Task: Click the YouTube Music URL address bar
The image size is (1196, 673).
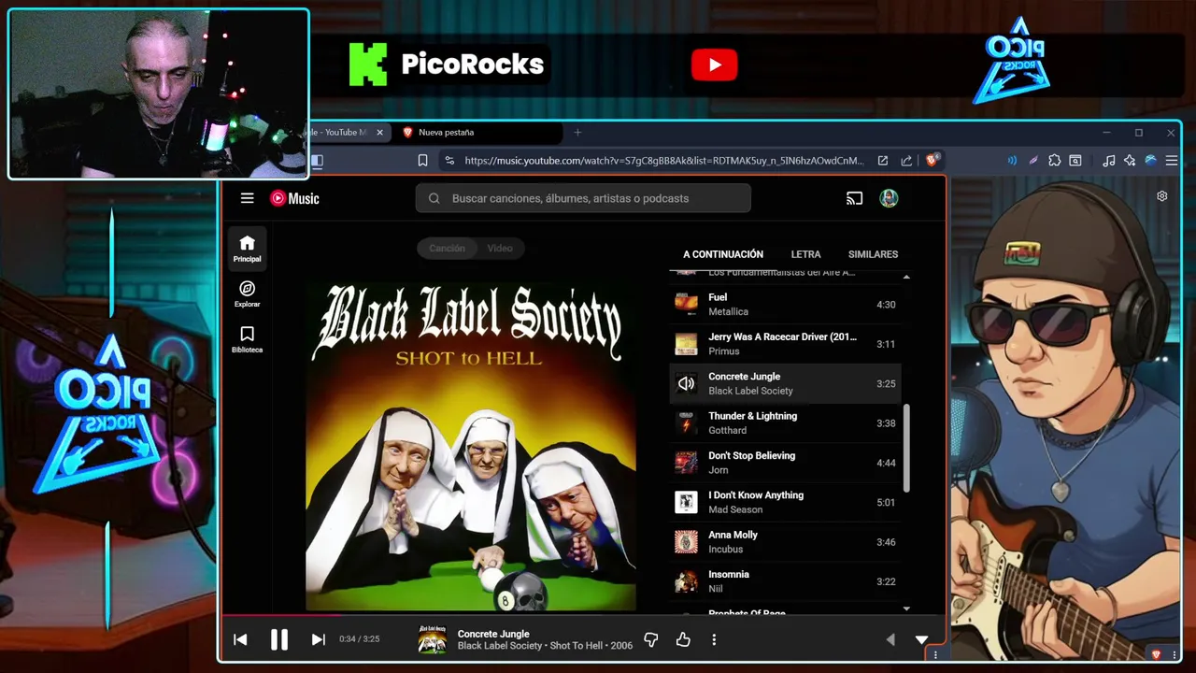Action: click(x=664, y=161)
